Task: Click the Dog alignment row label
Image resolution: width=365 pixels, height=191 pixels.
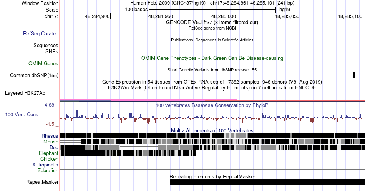Action: [54, 147]
